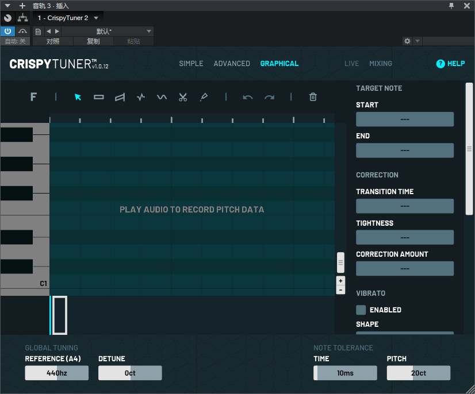Switch to the SIMPLE tab
Viewport: 475px width, 394px height.
coord(191,64)
